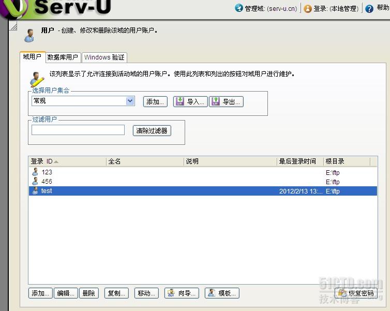
Task: Click the blue help question mark icon
Action: pyautogui.click(x=369, y=9)
